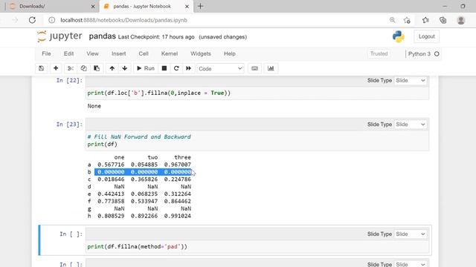Move selected cell up arrow
The height and width of the screenshot is (267, 476).
(112, 68)
